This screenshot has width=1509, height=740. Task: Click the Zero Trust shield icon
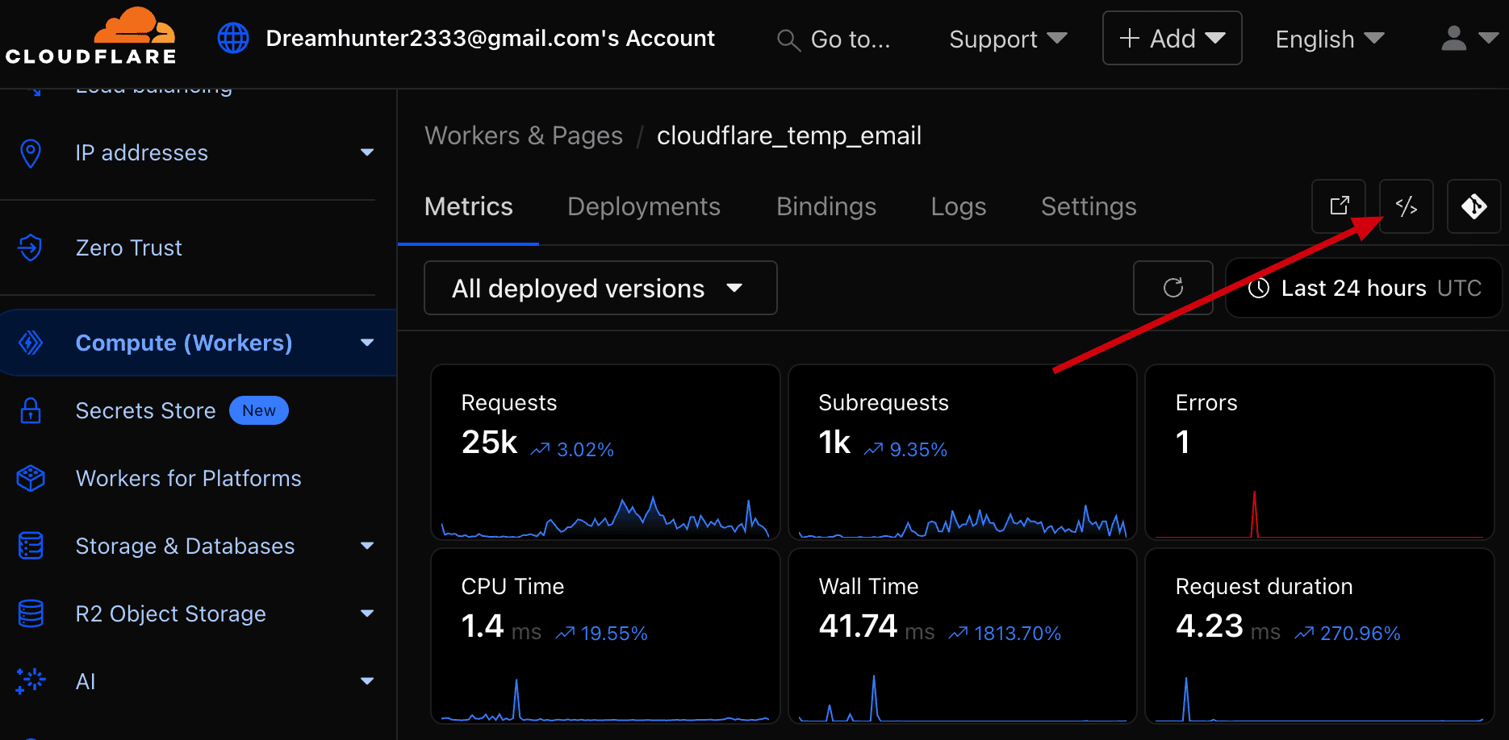click(x=31, y=247)
